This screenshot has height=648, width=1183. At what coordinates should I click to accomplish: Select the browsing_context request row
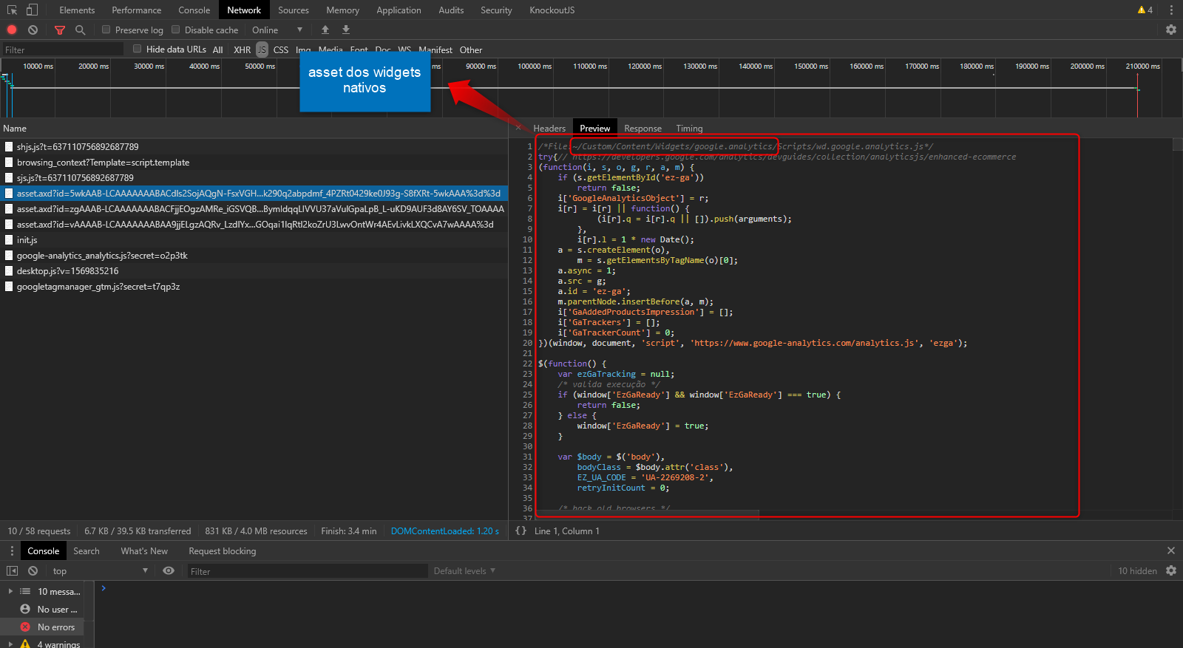(x=254, y=163)
